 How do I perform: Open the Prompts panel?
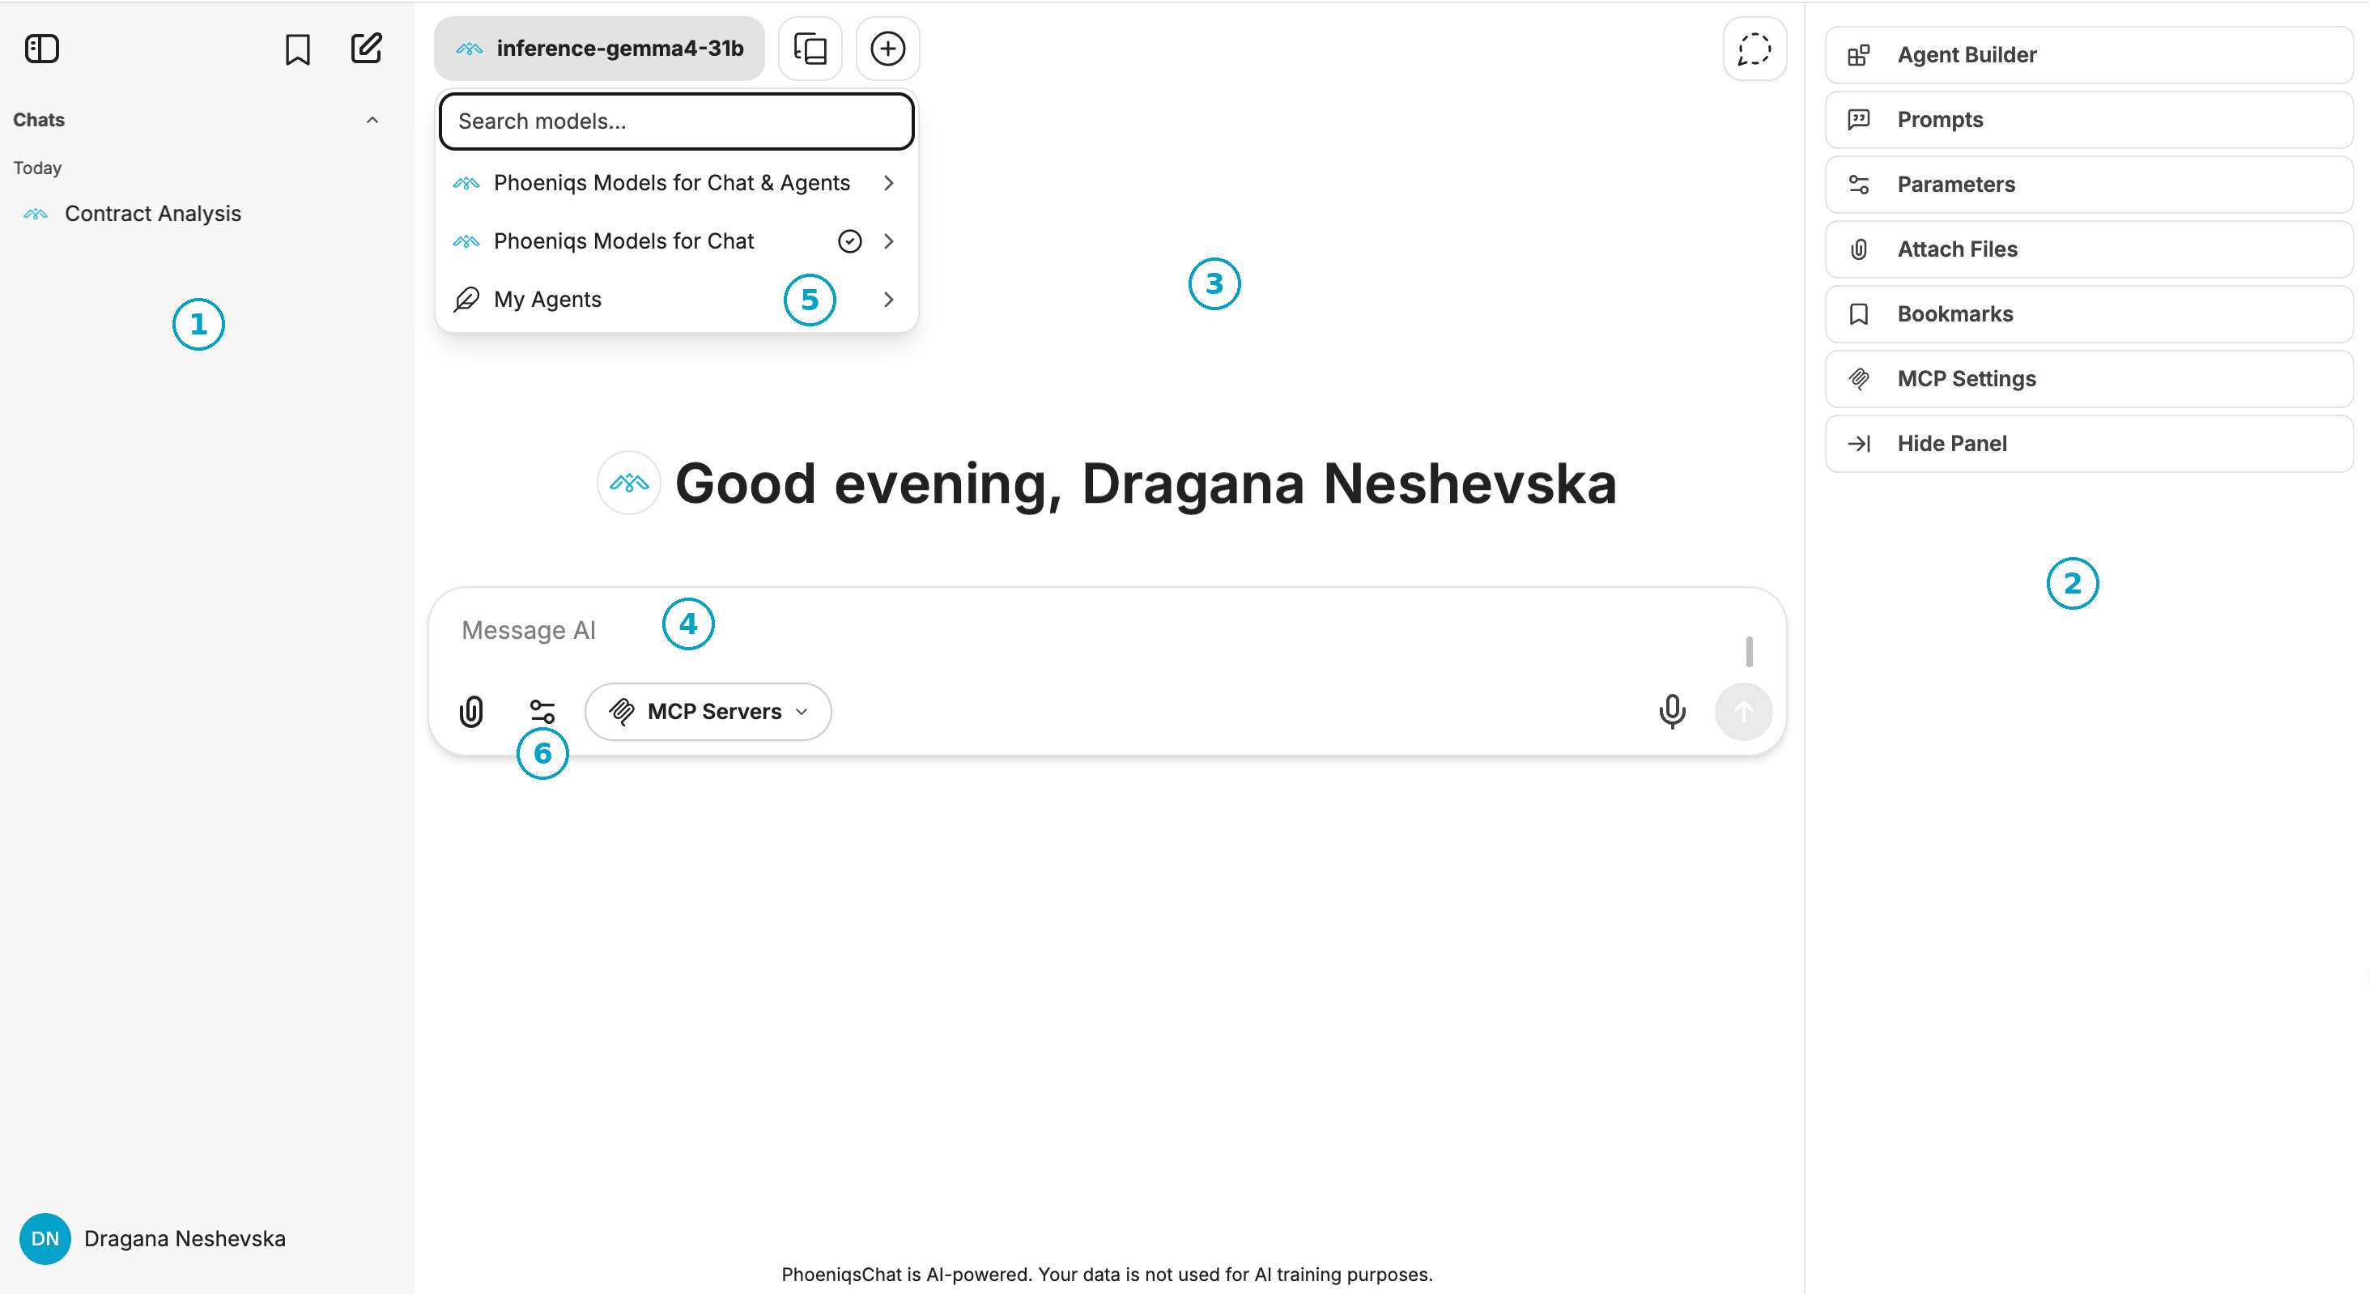click(x=2089, y=120)
